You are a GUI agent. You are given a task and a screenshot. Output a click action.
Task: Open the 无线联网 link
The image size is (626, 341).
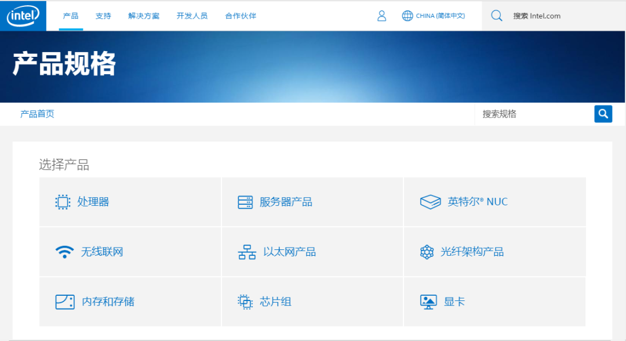[x=102, y=252]
